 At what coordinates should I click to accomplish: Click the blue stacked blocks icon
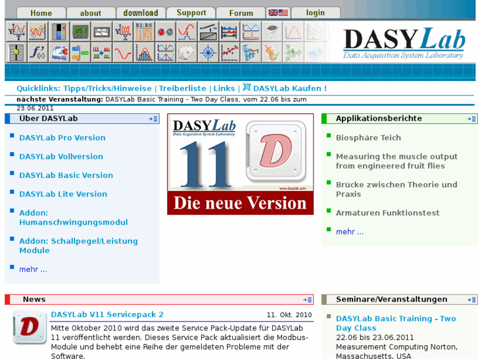tap(251, 53)
